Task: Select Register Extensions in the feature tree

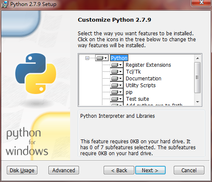Action: pyautogui.click(x=148, y=65)
